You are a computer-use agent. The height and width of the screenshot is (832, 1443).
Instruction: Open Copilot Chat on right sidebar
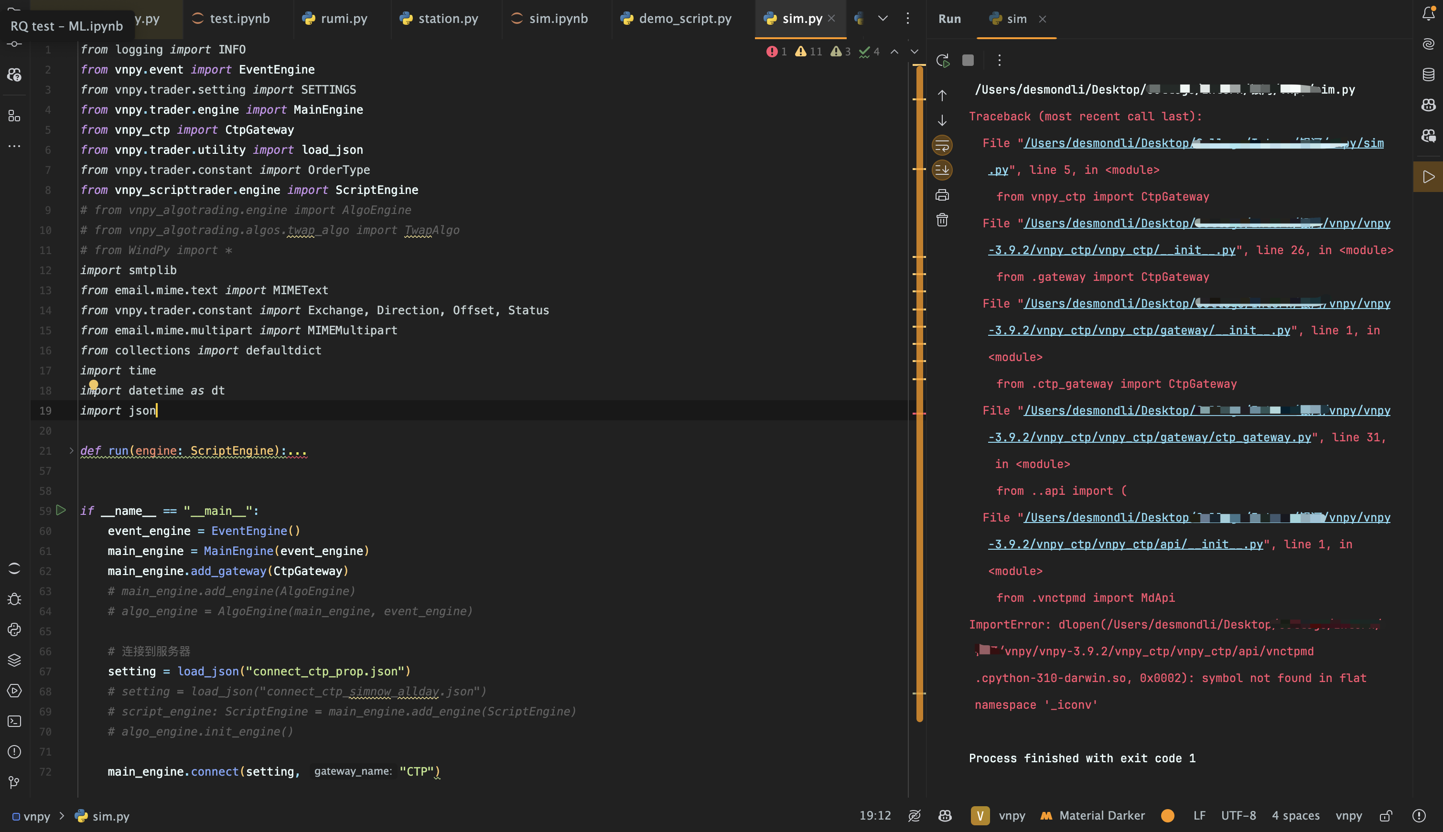coord(1428,136)
